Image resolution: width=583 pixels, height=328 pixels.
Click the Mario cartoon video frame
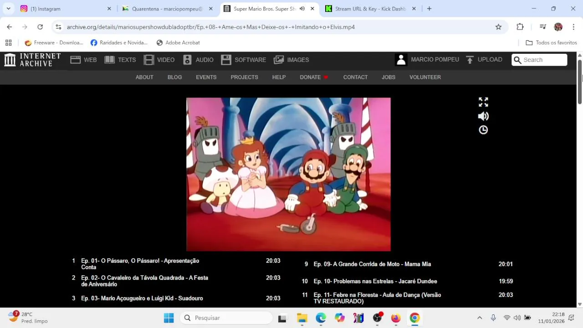pyautogui.click(x=288, y=174)
